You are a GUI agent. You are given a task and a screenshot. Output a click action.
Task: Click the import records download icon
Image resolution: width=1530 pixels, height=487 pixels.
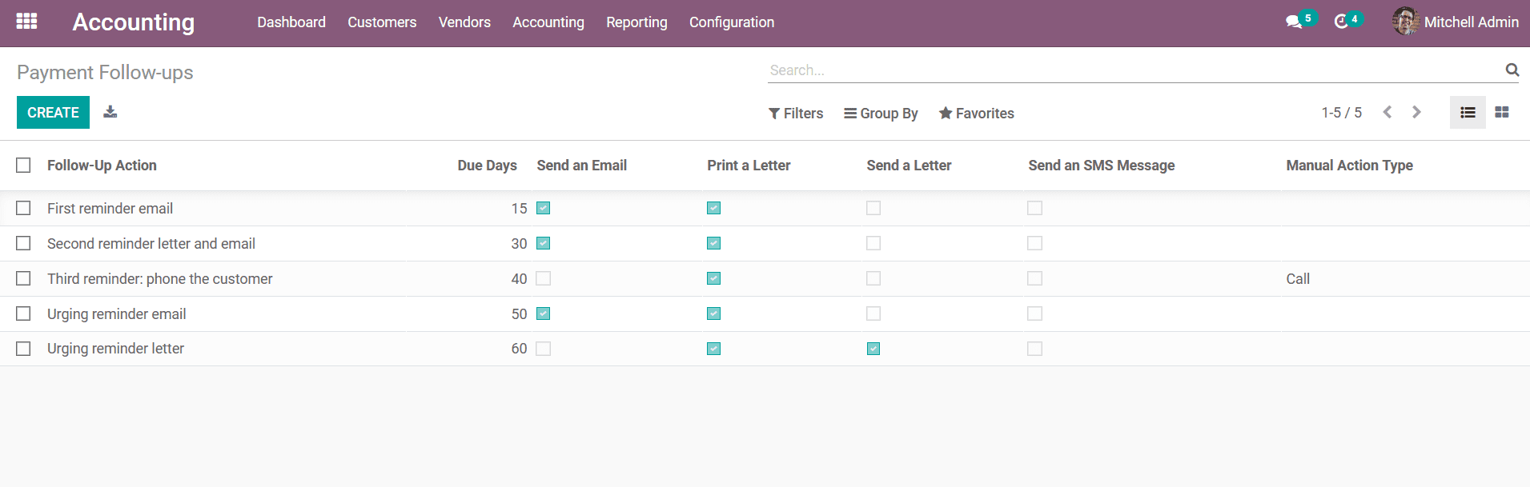[110, 112]
